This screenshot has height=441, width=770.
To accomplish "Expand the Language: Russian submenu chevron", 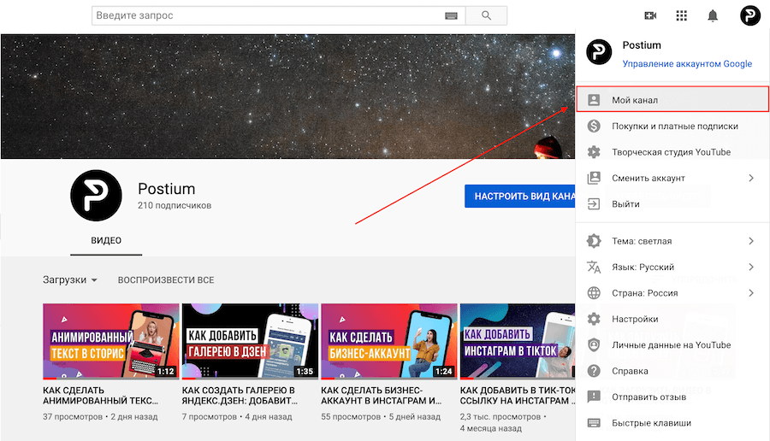I will coord(751,267).
